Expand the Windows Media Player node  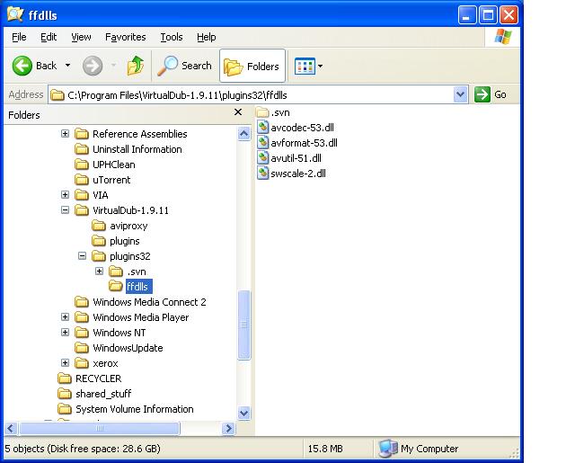pyautogui.click(x=66, y=317)
